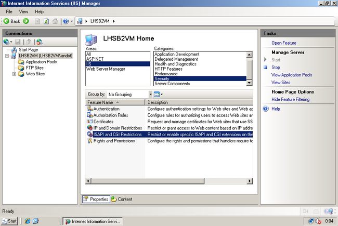Select IIS in the Areas list

click(118, 64)
